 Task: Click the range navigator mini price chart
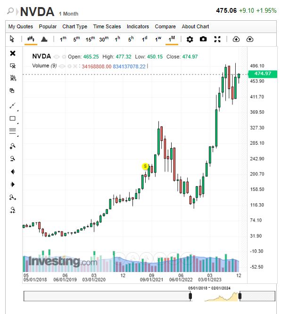221,297
